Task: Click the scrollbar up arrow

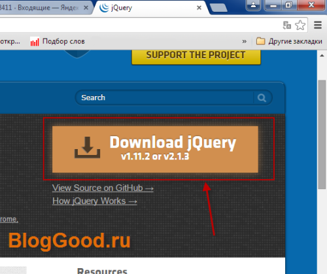Action: [x=322, y=56]
